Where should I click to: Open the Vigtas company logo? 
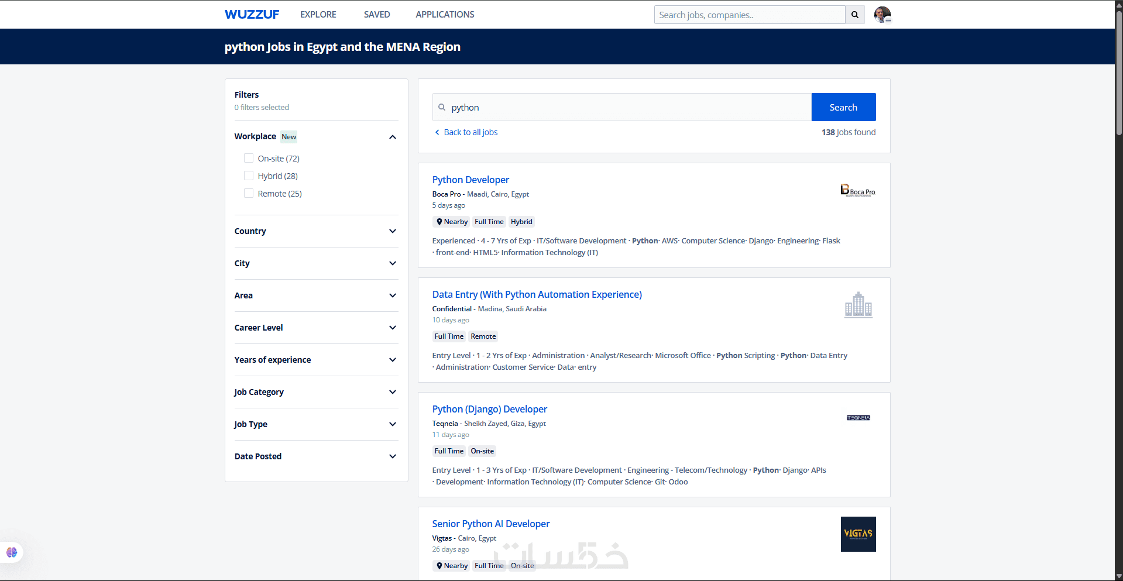(858, 534)
